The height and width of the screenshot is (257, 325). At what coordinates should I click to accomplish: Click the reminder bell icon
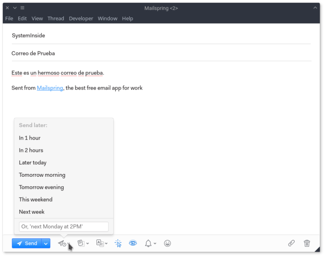[148, 243]
